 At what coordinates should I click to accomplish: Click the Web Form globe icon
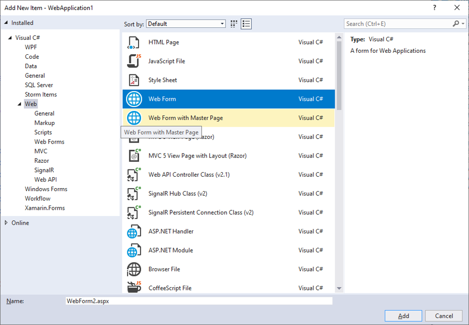point(133,99)
